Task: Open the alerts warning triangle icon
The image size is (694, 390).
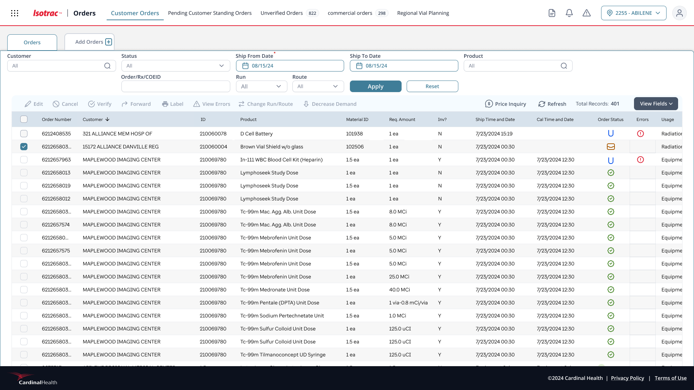Action: [586, 13]
